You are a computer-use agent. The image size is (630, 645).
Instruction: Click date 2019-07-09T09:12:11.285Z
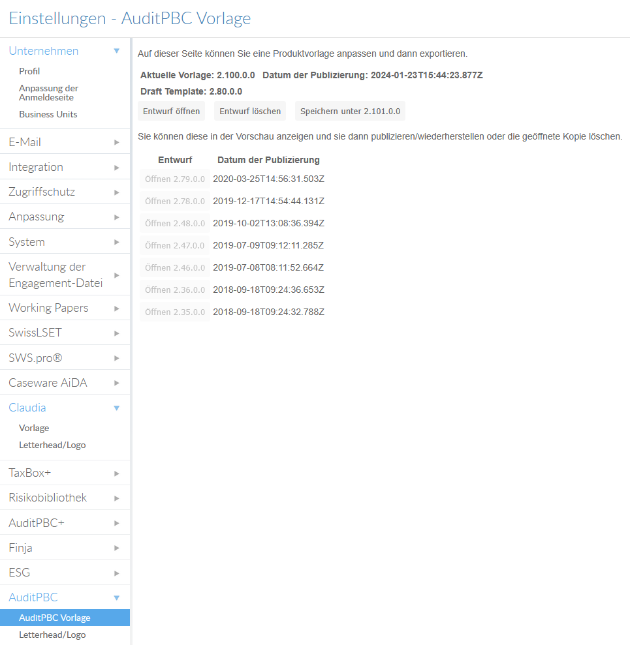[x=268, y=246]
